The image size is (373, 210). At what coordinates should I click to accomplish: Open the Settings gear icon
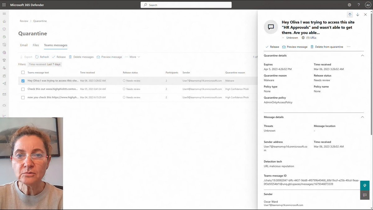click(x=349, y=5)
